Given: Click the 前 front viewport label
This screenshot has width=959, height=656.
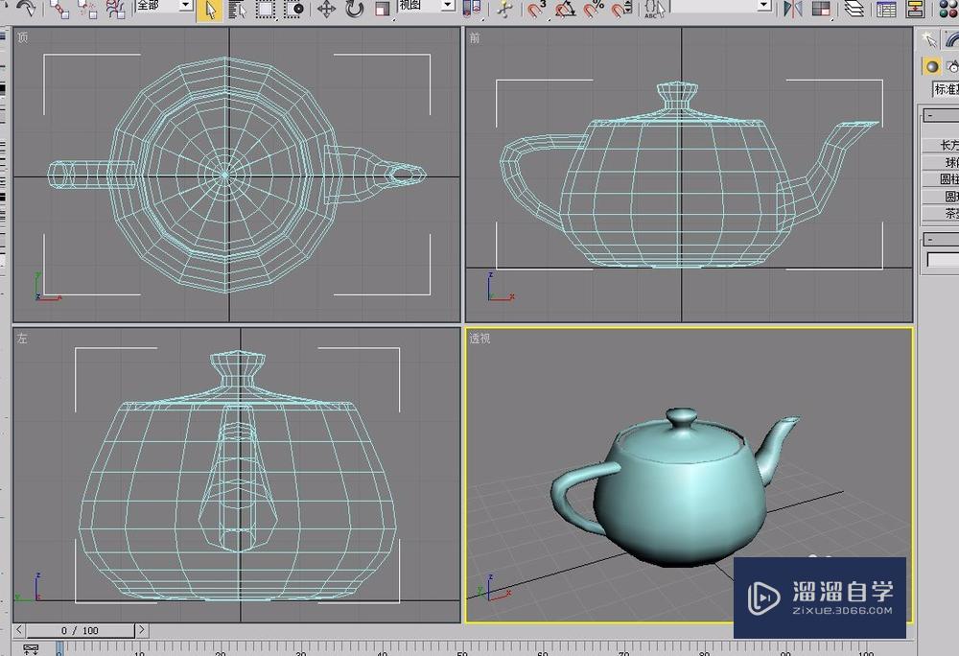Looking at the screenshot, I should coord(475,38).
